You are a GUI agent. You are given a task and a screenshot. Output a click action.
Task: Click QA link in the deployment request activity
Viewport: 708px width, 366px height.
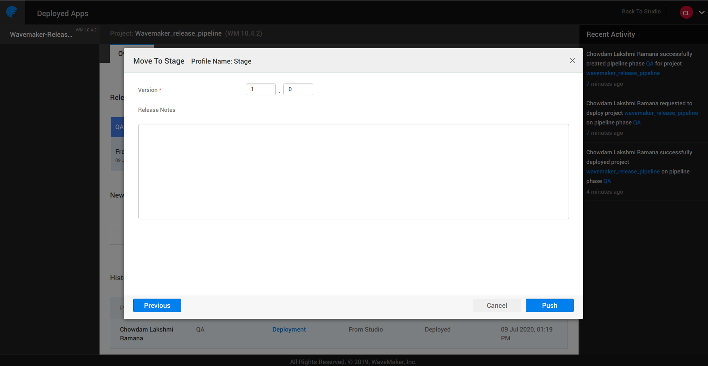pyautogui.click(x=637, y=122)
